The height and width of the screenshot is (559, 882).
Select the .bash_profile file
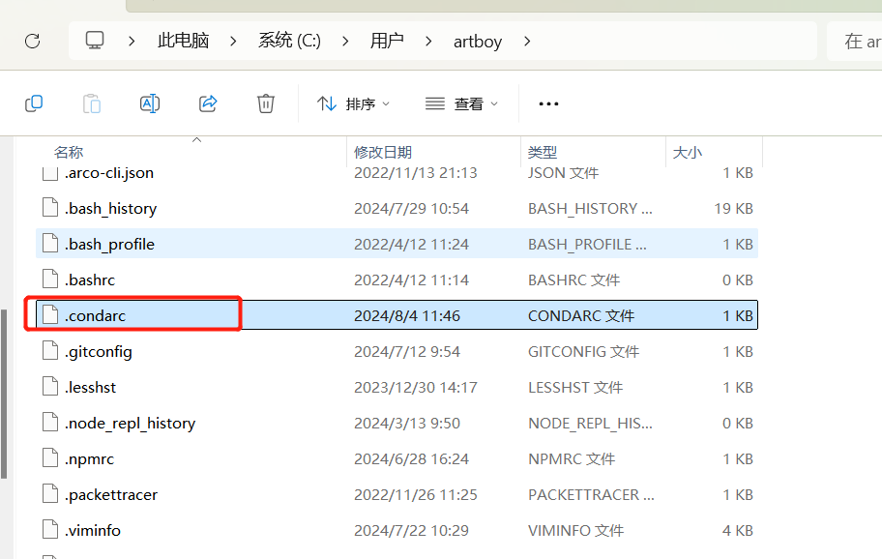[x=397, y=244]
